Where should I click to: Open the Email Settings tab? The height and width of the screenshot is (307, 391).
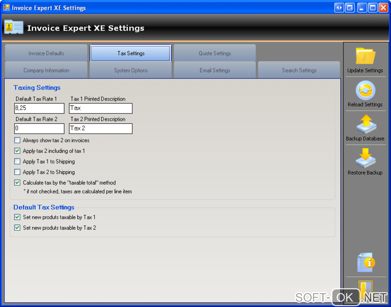point(215,70)
